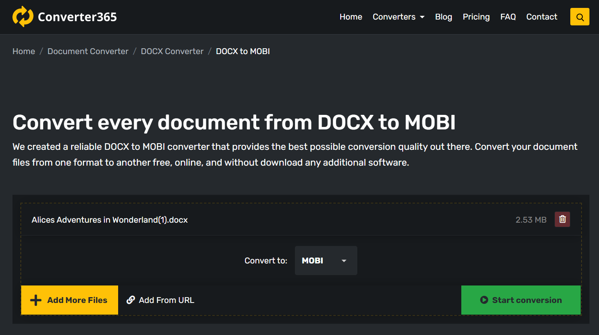Expand the Converters navigation dropdown
The height and width of the screenshot is (335, 599).
pos(398,17)
